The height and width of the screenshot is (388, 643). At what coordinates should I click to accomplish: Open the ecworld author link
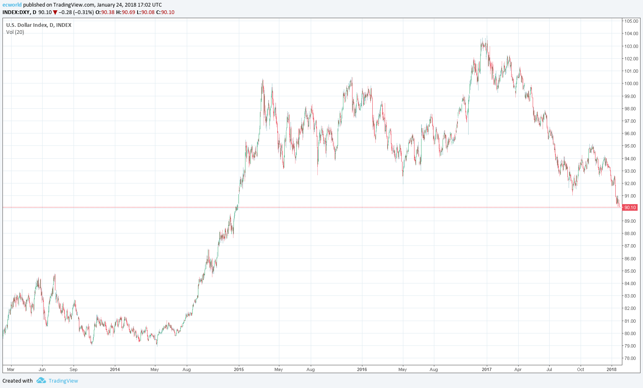tap(12, 5)
